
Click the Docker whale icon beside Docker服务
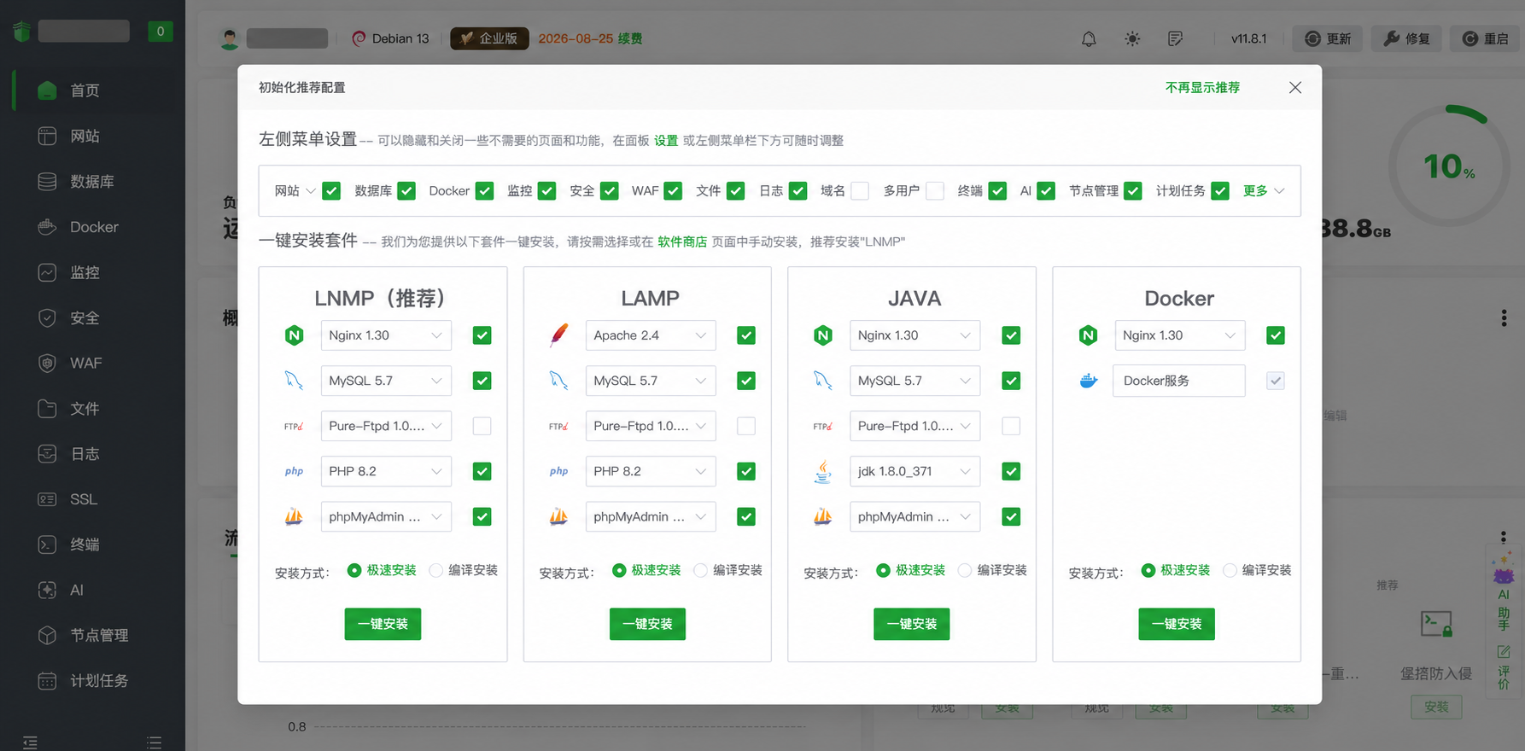pos(1088,381)
